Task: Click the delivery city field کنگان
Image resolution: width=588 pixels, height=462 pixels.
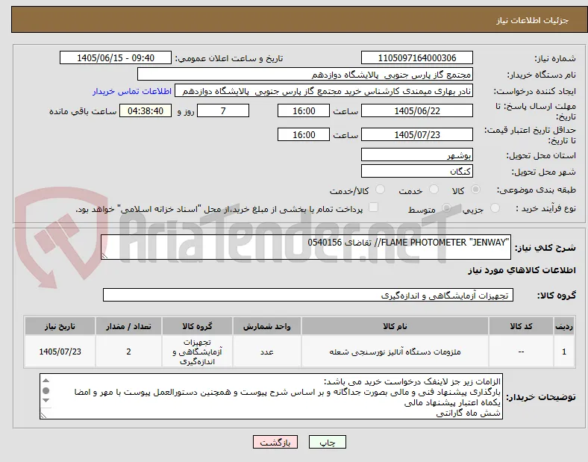Action: [x=416, y=171]
